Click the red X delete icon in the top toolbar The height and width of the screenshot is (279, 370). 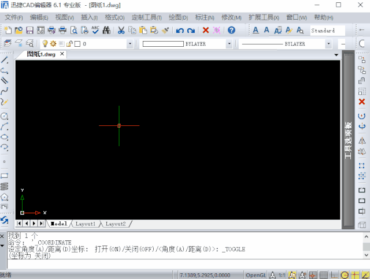tap(206, 30)
